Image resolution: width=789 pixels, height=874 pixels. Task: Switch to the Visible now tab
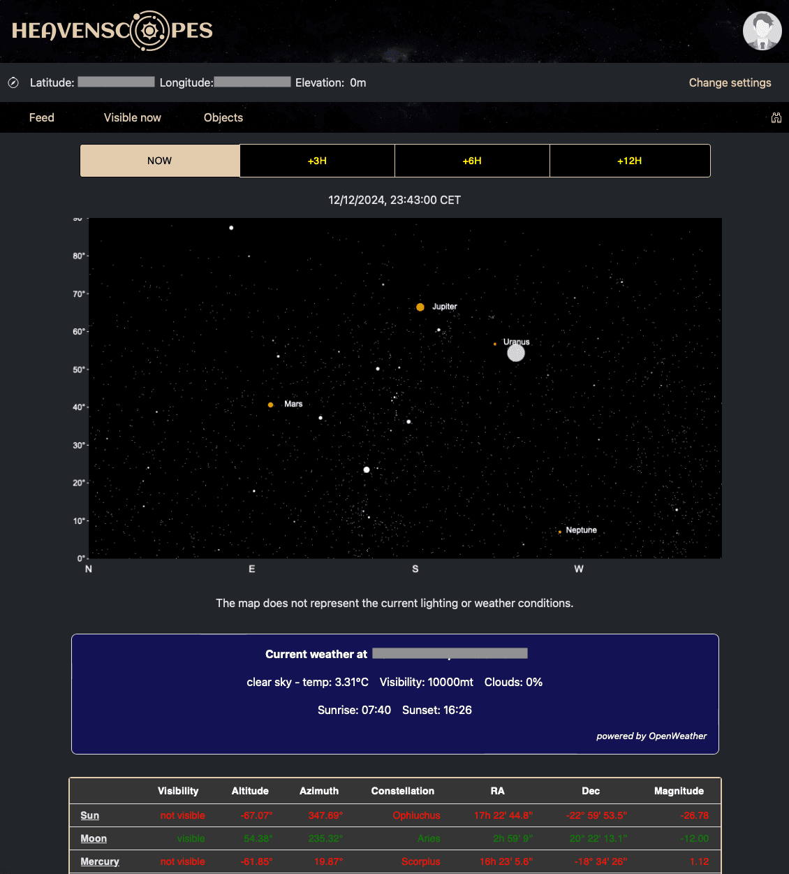point(132,117)
